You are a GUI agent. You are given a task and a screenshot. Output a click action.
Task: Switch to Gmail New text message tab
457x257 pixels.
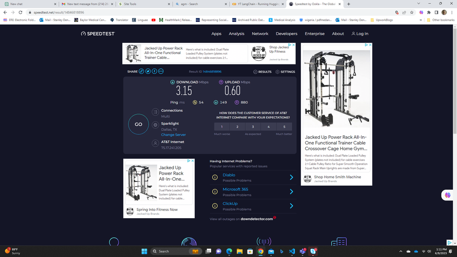click(87, 4)
